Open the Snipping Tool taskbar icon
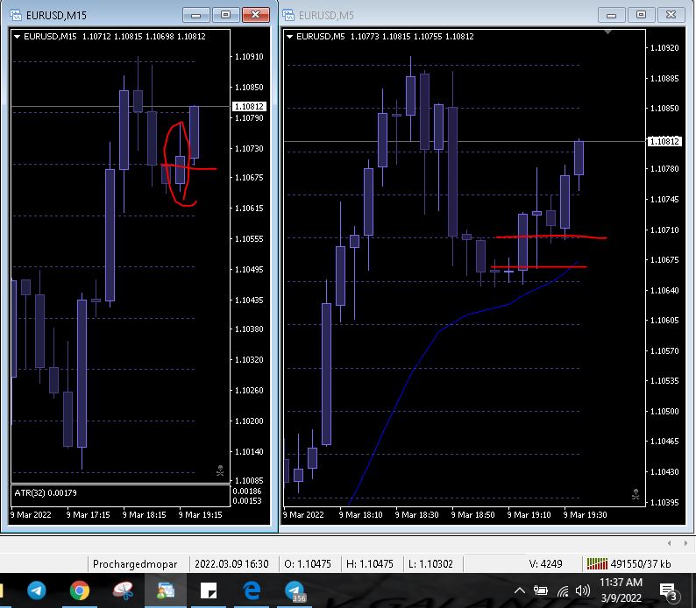The height and width of the screenshot is (608, 696). coord(123,590)
